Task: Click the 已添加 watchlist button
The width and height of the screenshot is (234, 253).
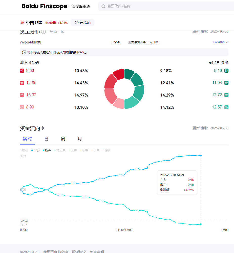Action: [x=82, y=23]
